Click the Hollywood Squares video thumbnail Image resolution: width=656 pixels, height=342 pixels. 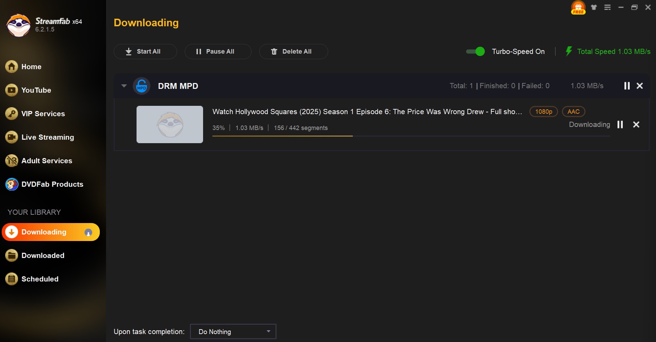pos(170,124)
